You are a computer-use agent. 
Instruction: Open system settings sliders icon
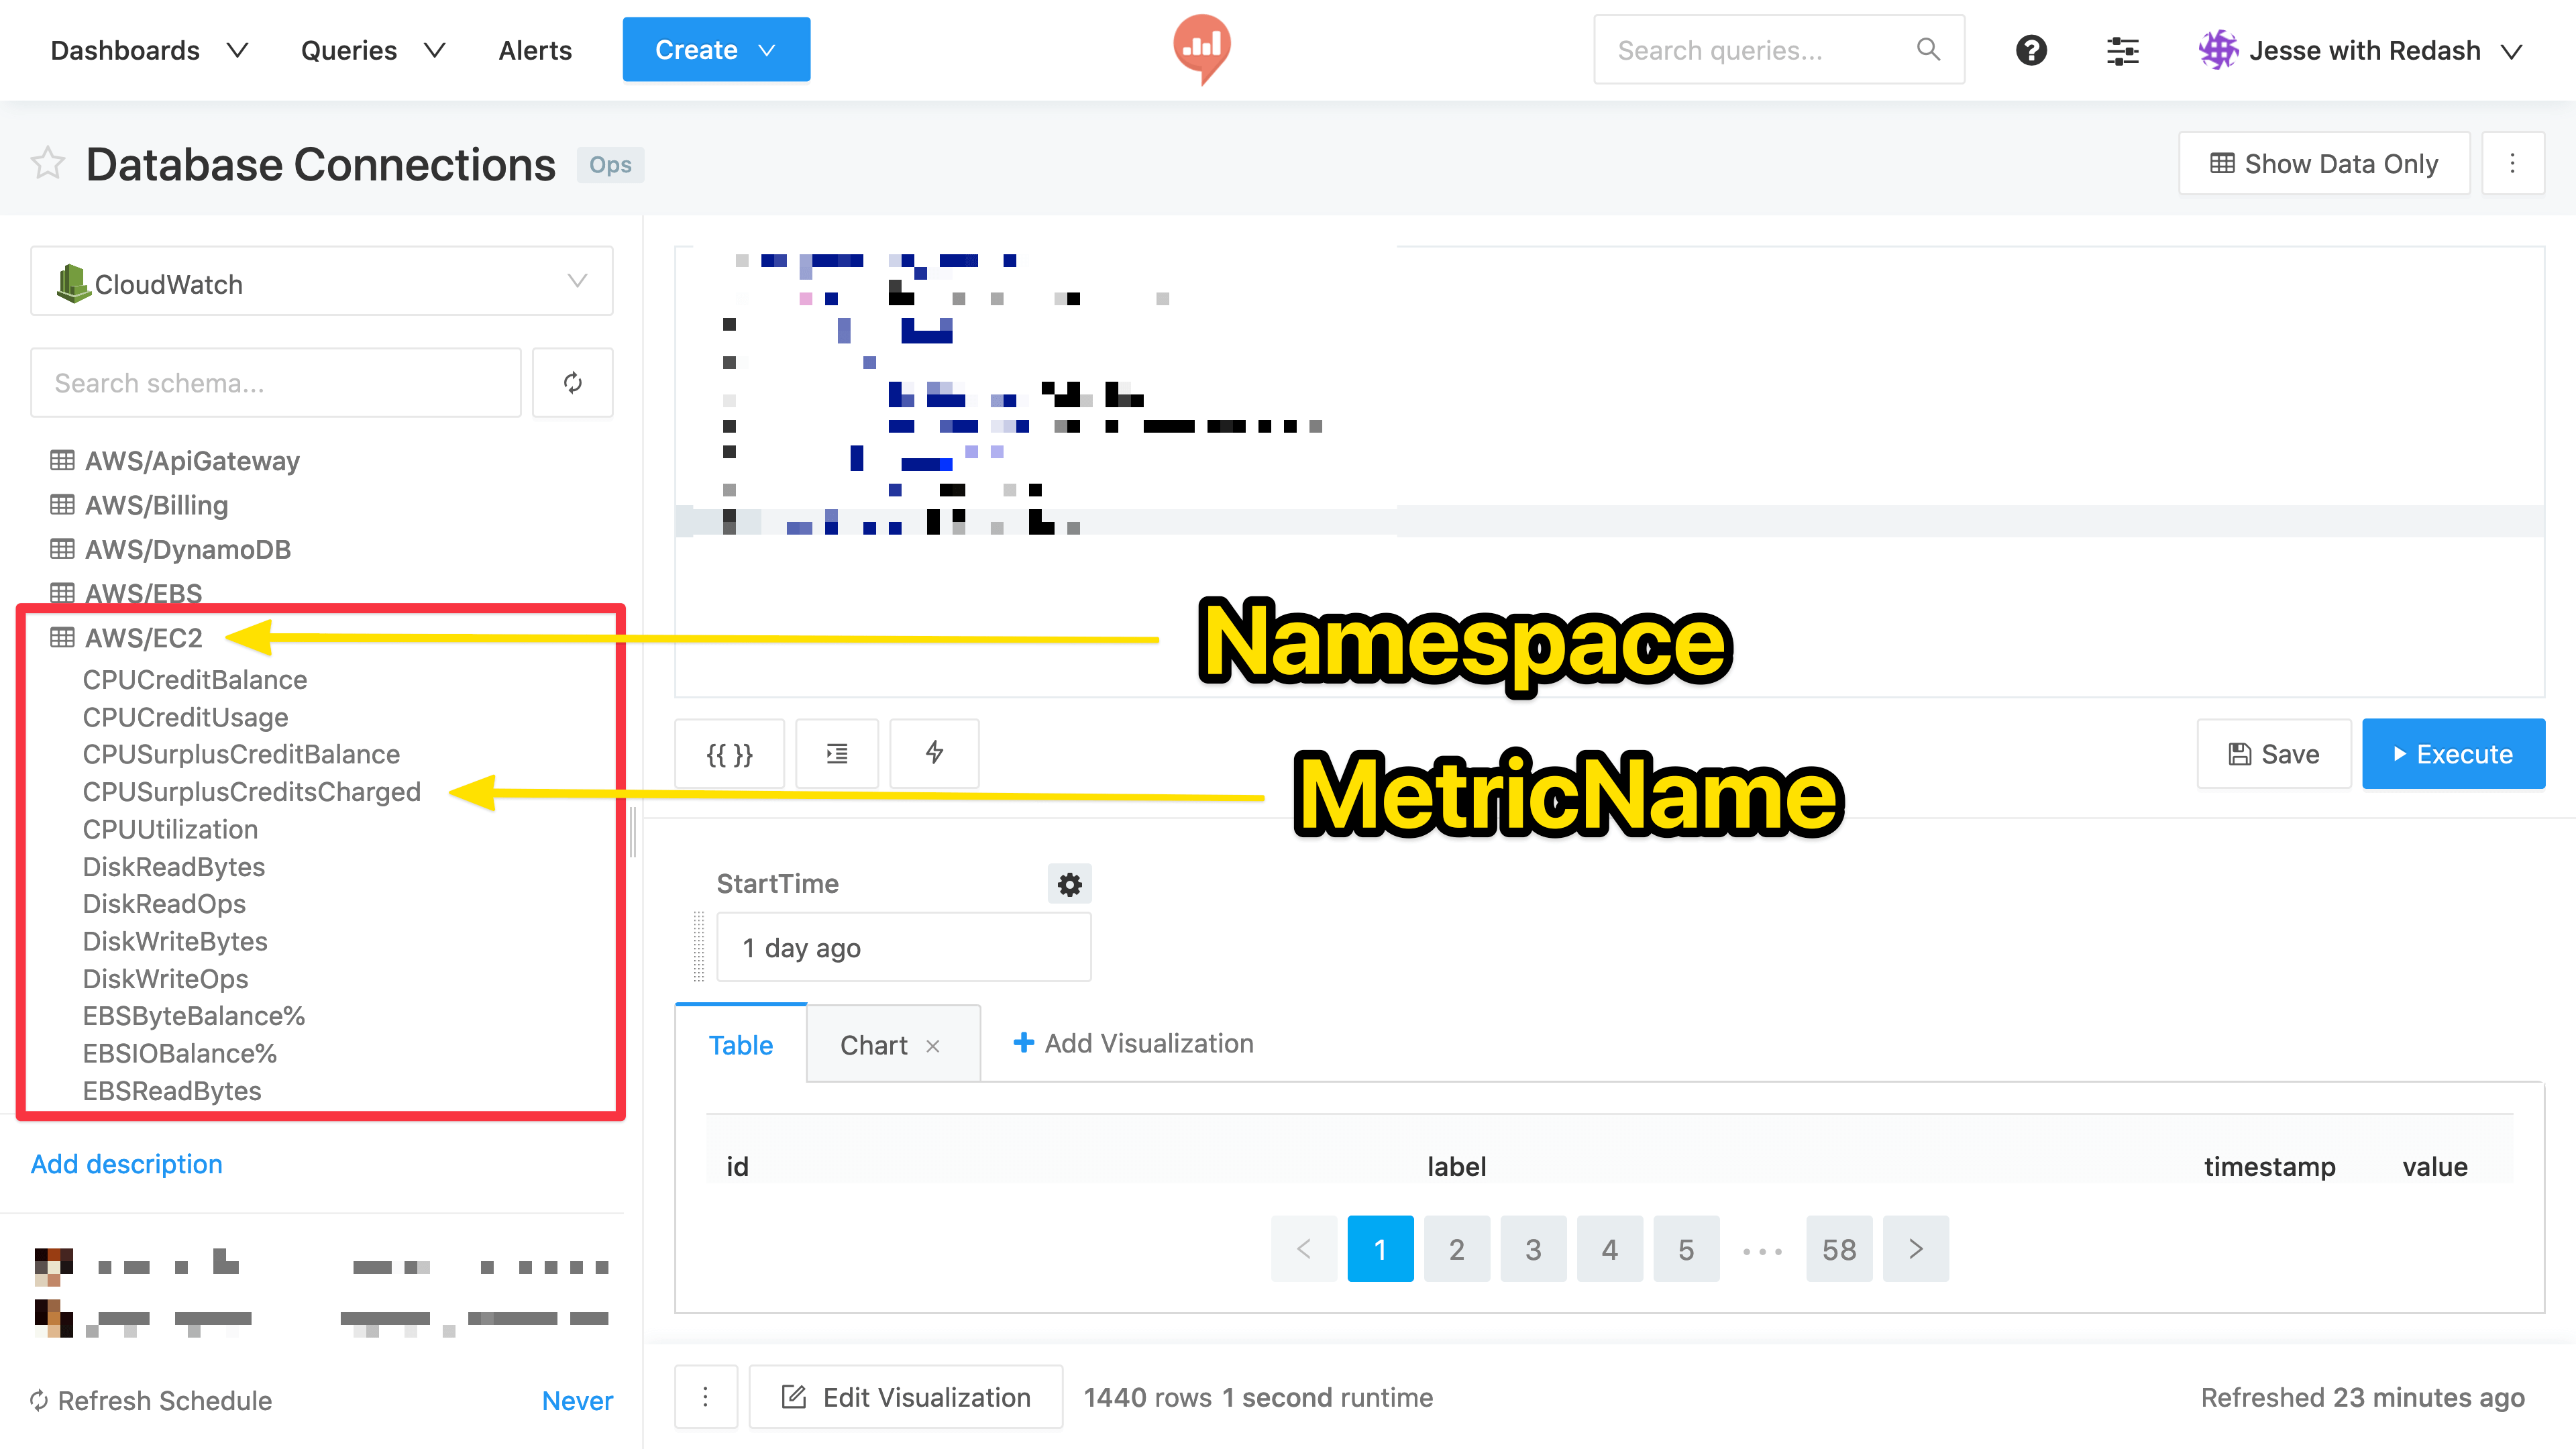[2122, 50]
